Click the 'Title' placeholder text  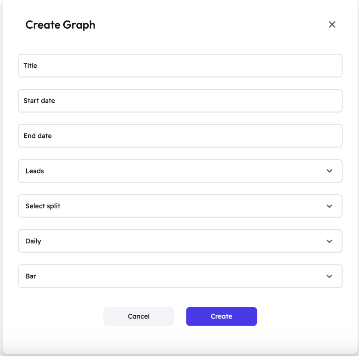(30, 66)
